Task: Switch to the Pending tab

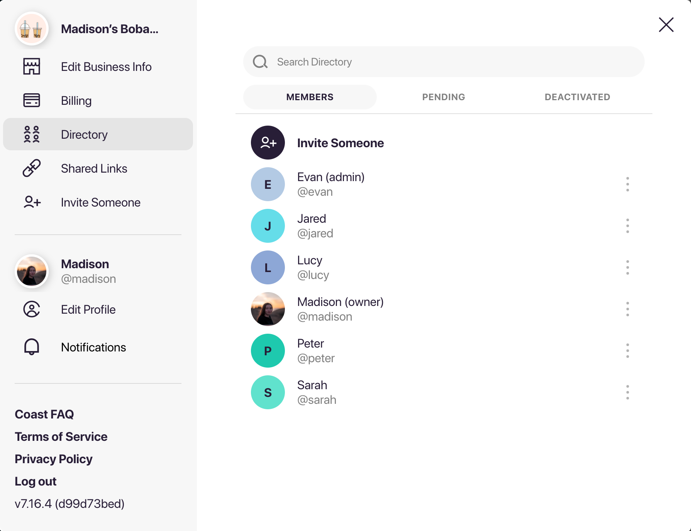Action: pos(444,97)
